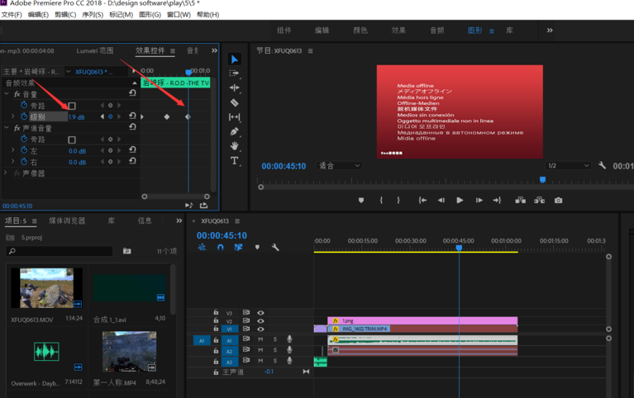Pick the Type (T) tool
Viewport: 634px width, 398px height.
point(235,160)
